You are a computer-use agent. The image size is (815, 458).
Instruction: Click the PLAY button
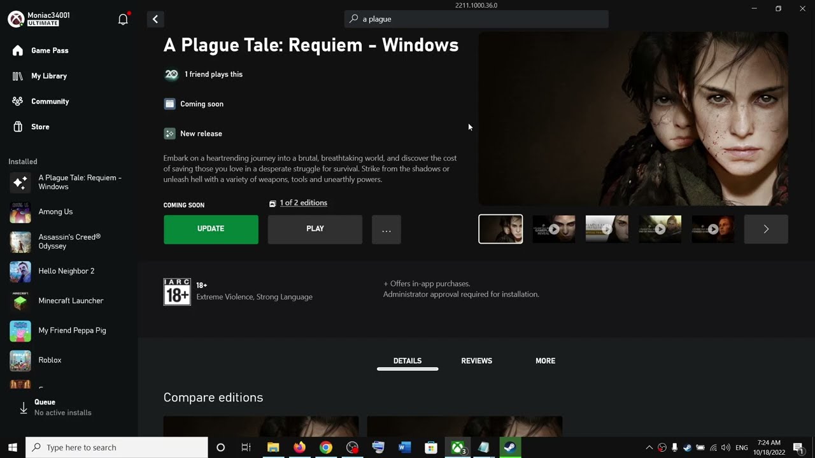click(315, 229)
